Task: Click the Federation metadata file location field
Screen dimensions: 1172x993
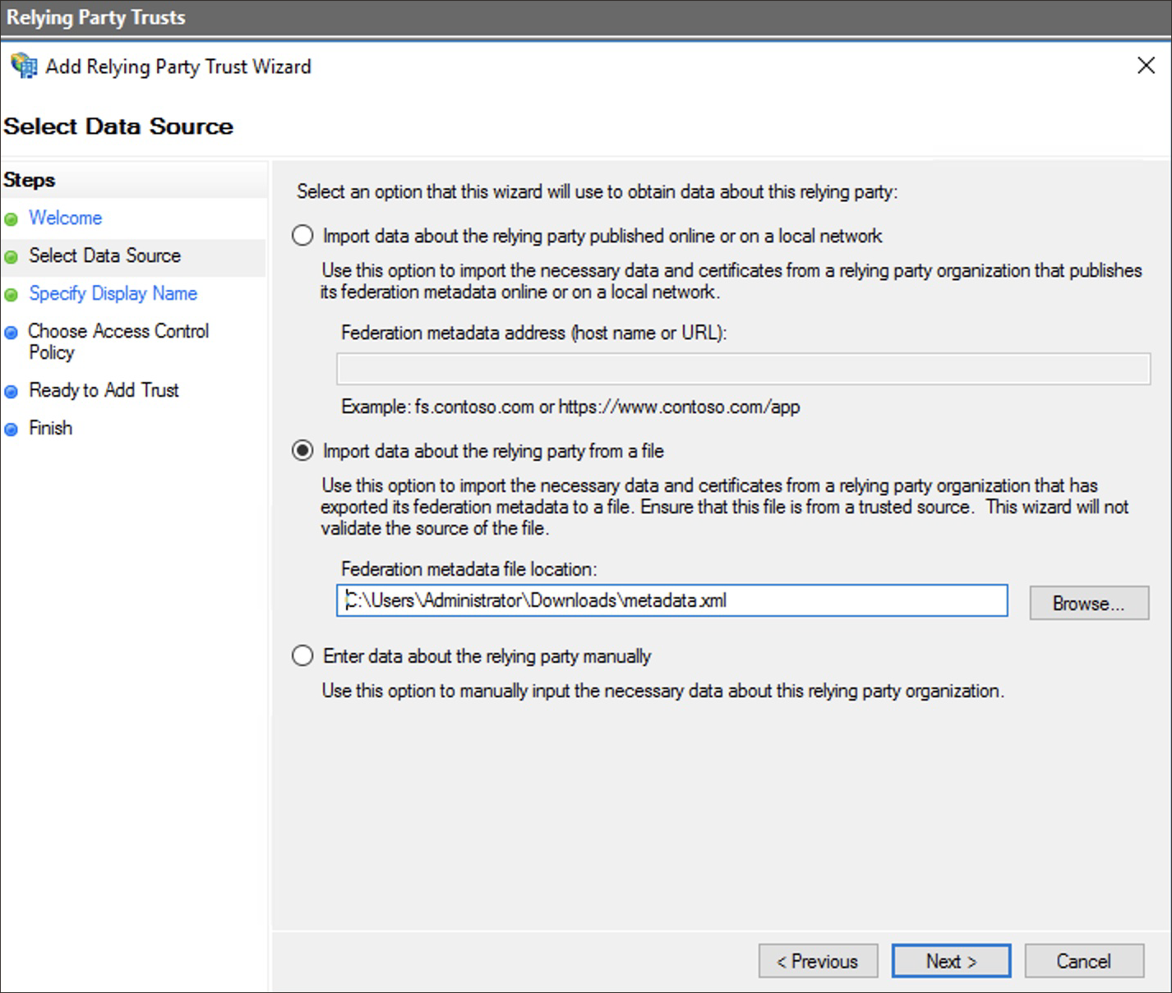Action: point(671,600)
